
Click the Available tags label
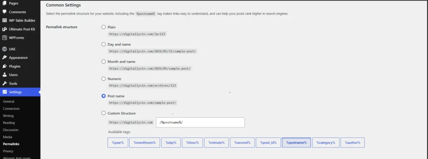[x=119, y=132]
